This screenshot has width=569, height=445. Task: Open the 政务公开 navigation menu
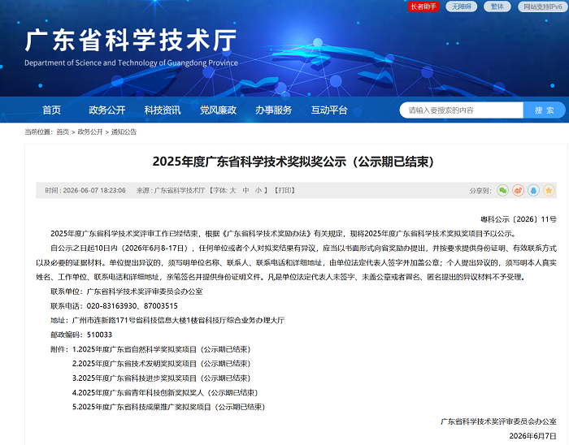(106, 110)
